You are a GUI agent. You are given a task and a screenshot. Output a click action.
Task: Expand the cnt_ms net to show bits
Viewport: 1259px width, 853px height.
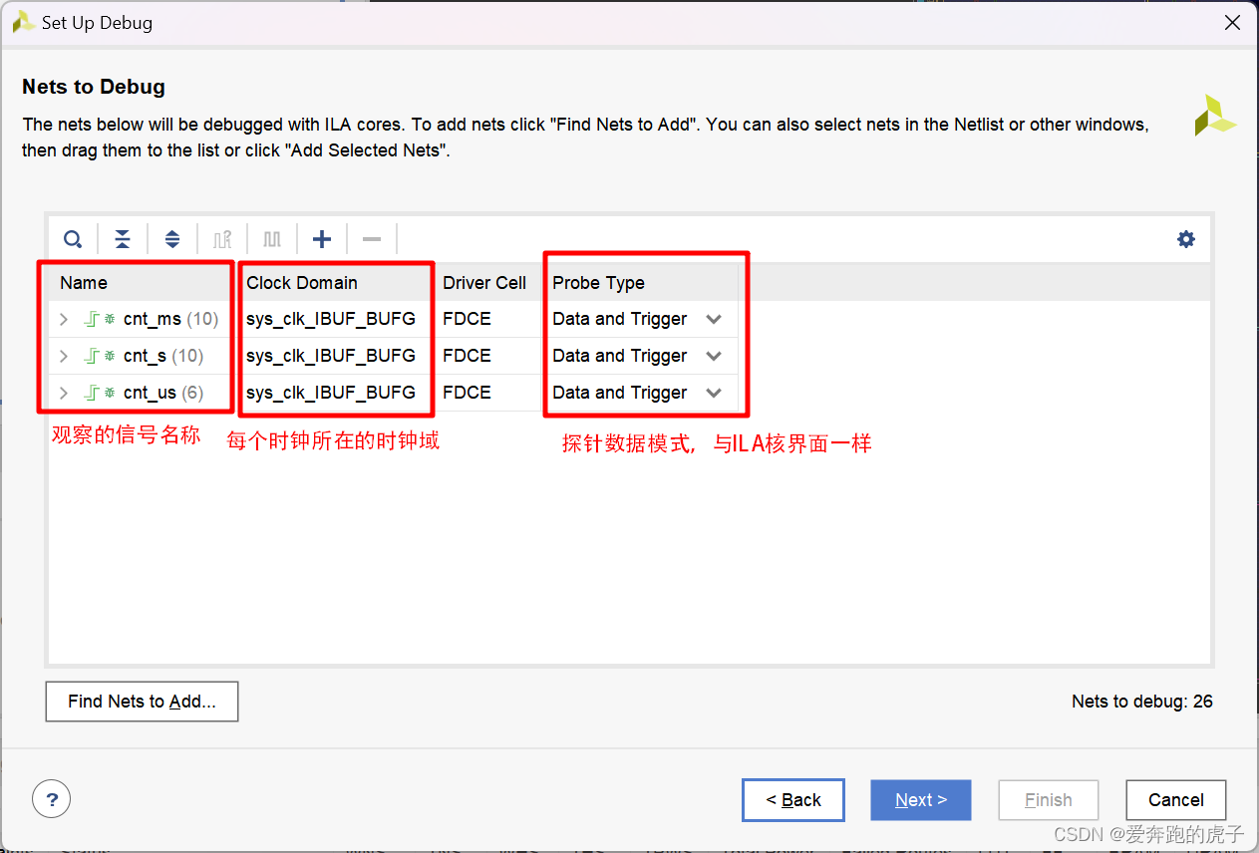pos(63,319)
